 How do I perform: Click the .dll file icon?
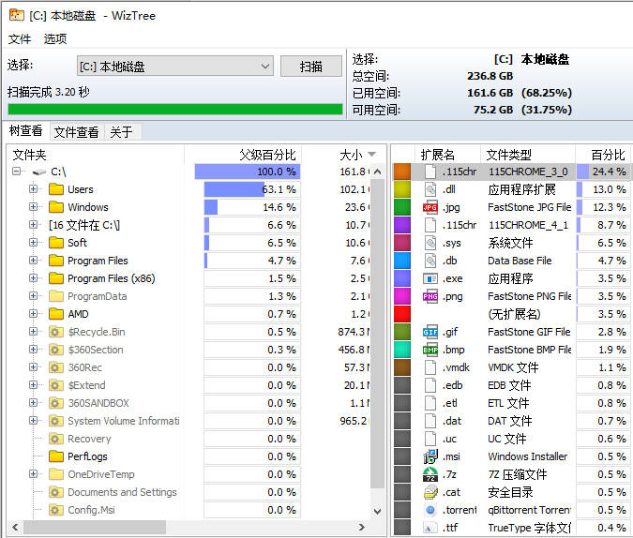(430, 189)
